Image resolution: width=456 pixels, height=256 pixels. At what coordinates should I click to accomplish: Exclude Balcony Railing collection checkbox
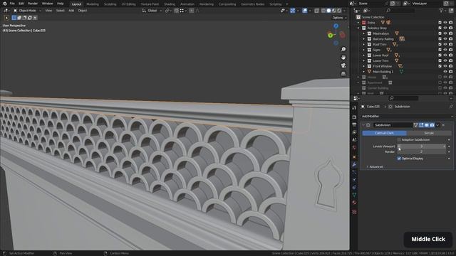[440, 39]
